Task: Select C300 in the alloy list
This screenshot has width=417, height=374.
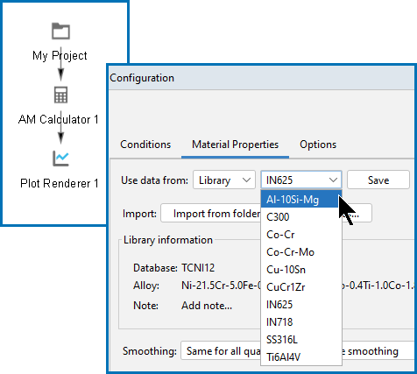Action: click(x=301, y=216)
